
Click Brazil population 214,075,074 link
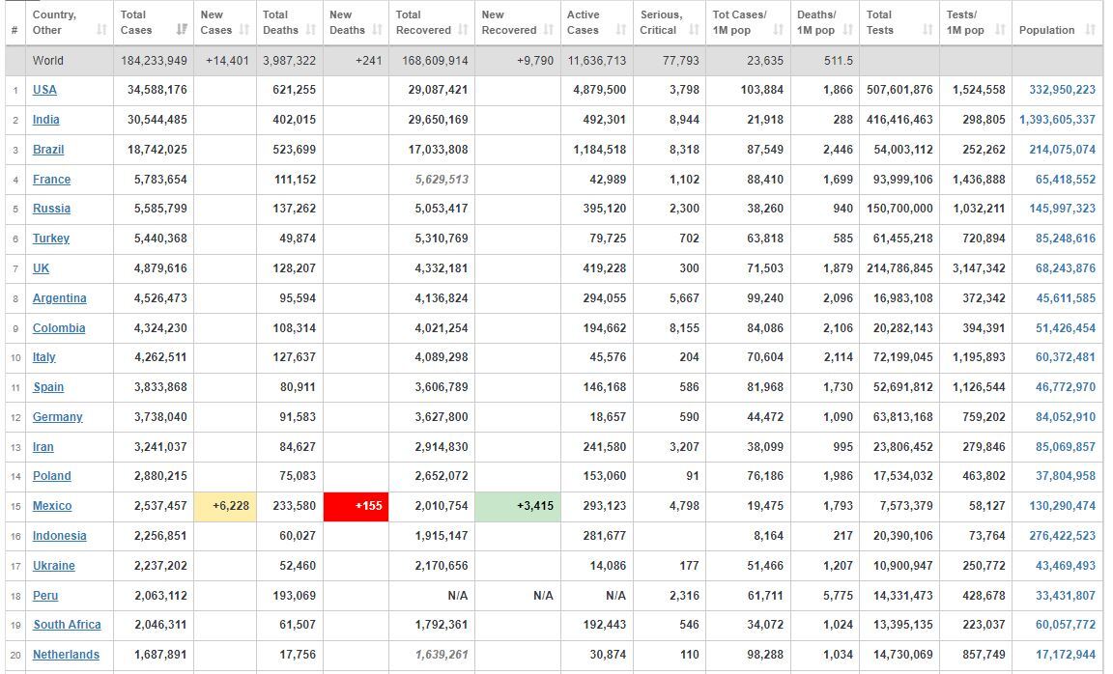coord(1063,150)
